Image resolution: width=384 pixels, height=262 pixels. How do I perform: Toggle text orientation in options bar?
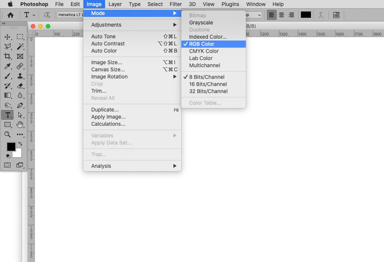point(47,15)
